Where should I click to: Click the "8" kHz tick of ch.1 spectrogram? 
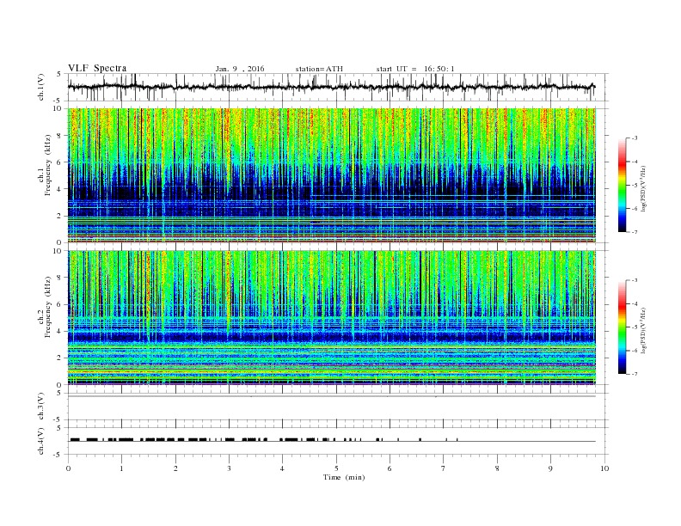tap(60, 136)
